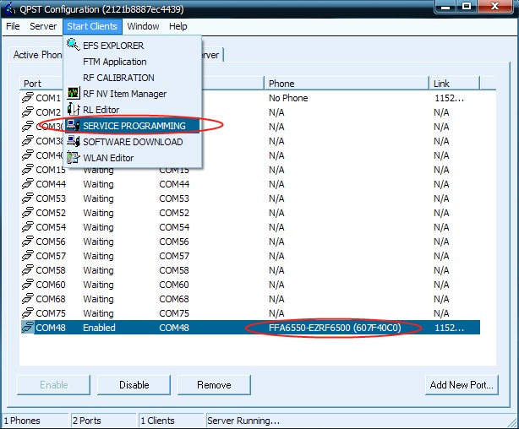The width and height of the screenshot is (519, 429).
Task: Click the COM44 port icon
Action: click(28, 184)
